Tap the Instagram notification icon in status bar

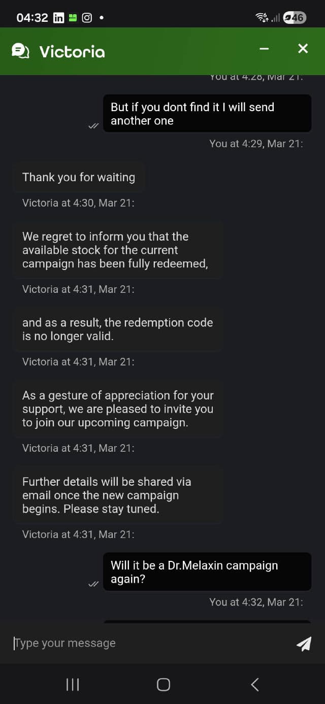pos(87,18)
